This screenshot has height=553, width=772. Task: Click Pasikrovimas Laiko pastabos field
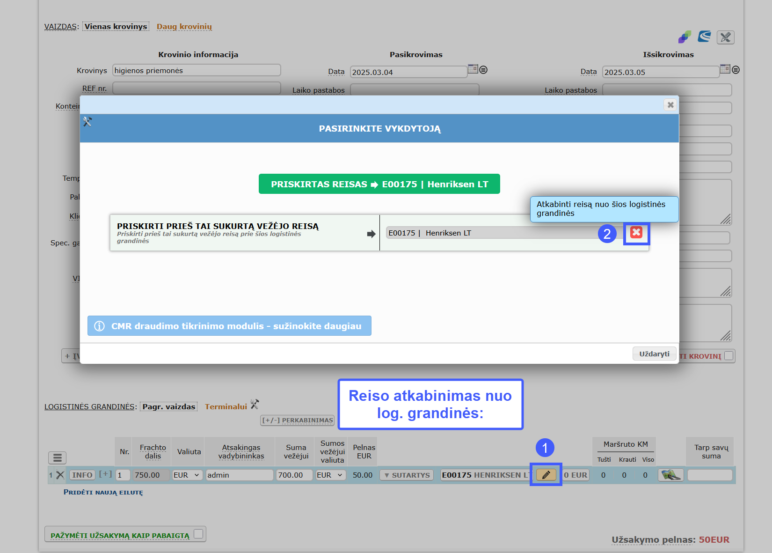415,89
